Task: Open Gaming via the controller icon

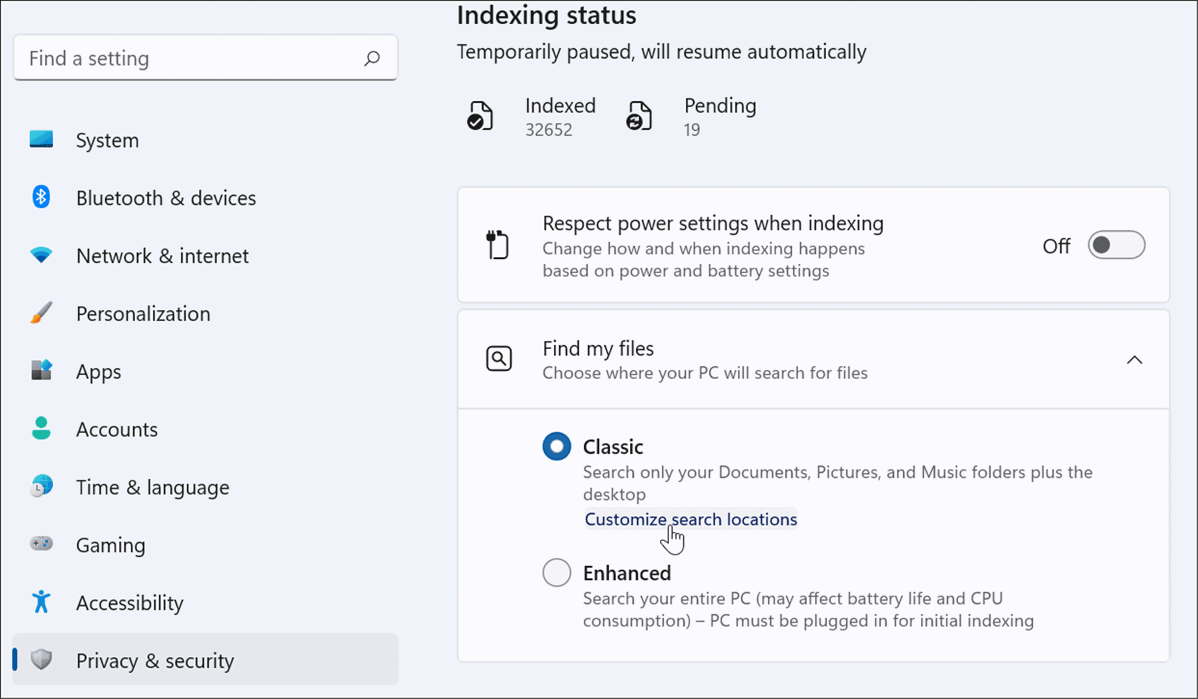Action: tap(40, 544)
